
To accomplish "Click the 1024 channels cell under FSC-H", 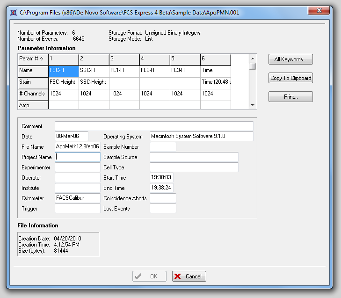I will [x=64, y=95].
